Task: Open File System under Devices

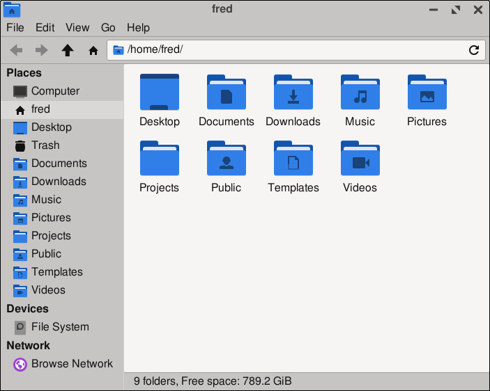Action: tap(62, 327)
